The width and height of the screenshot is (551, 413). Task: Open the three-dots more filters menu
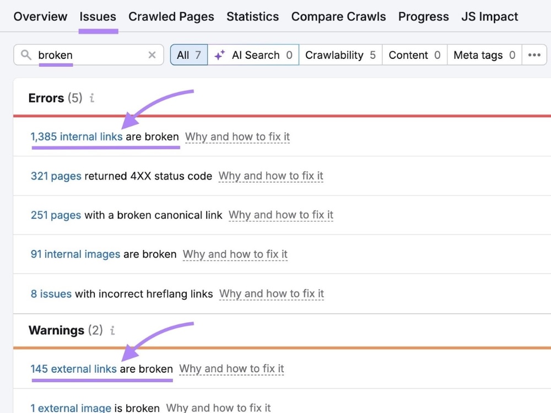coord(534,55)
